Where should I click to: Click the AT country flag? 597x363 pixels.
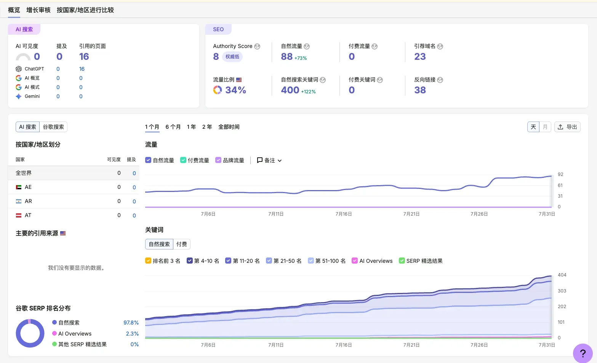tap(19, 216)
